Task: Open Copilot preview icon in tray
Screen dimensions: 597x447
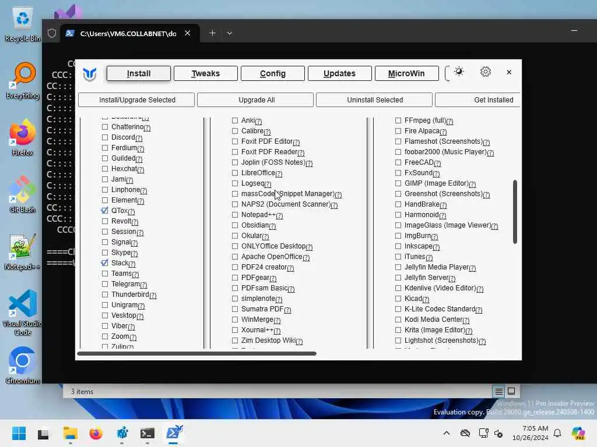Action: (579, 433)
